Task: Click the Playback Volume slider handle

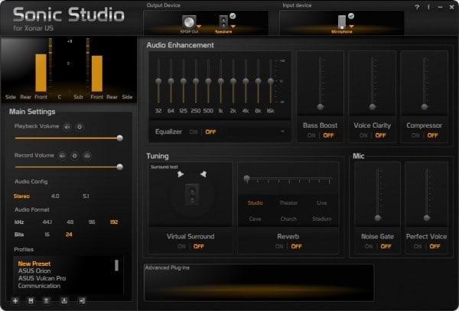Action: click(x=120, y=138)
